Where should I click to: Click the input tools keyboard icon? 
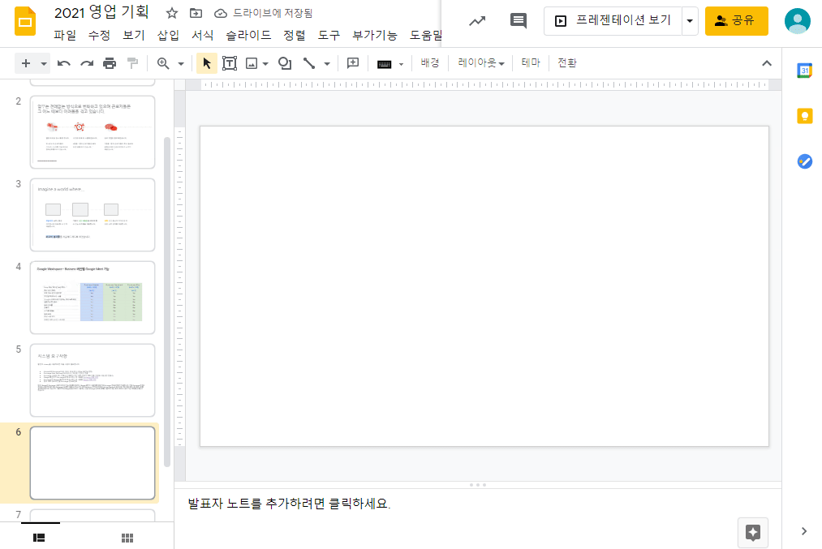click(385, 64)
